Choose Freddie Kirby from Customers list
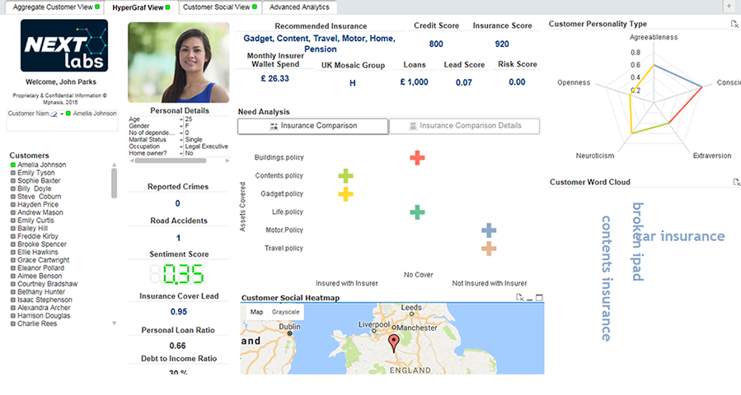This screenshot has width=741, height=395. (37, 236)
